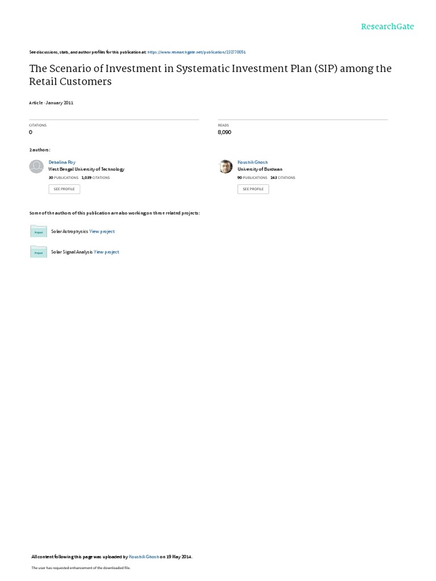Open the Debalina Roy author name link
Screen dimensions: 436x581
62,162
